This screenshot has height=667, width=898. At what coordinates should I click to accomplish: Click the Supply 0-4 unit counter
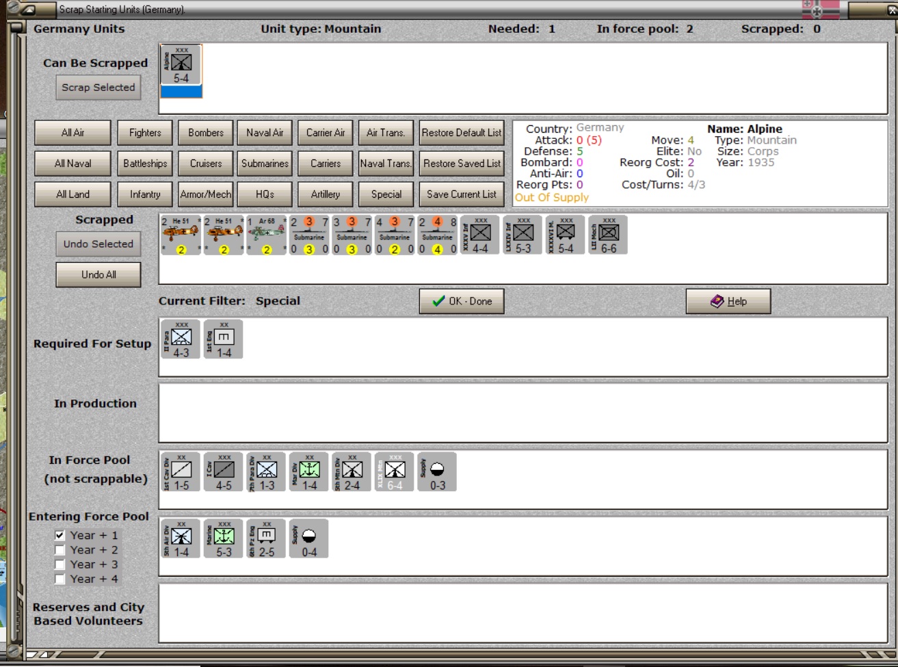309,538
